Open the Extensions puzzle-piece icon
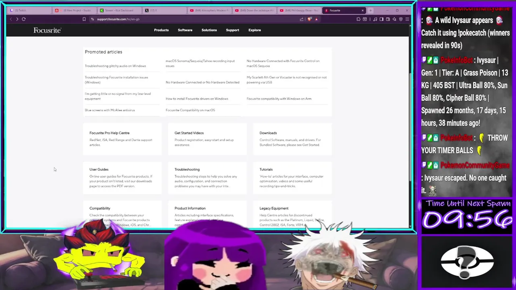Viewport: 516px width, 290px height. point(358,19)
